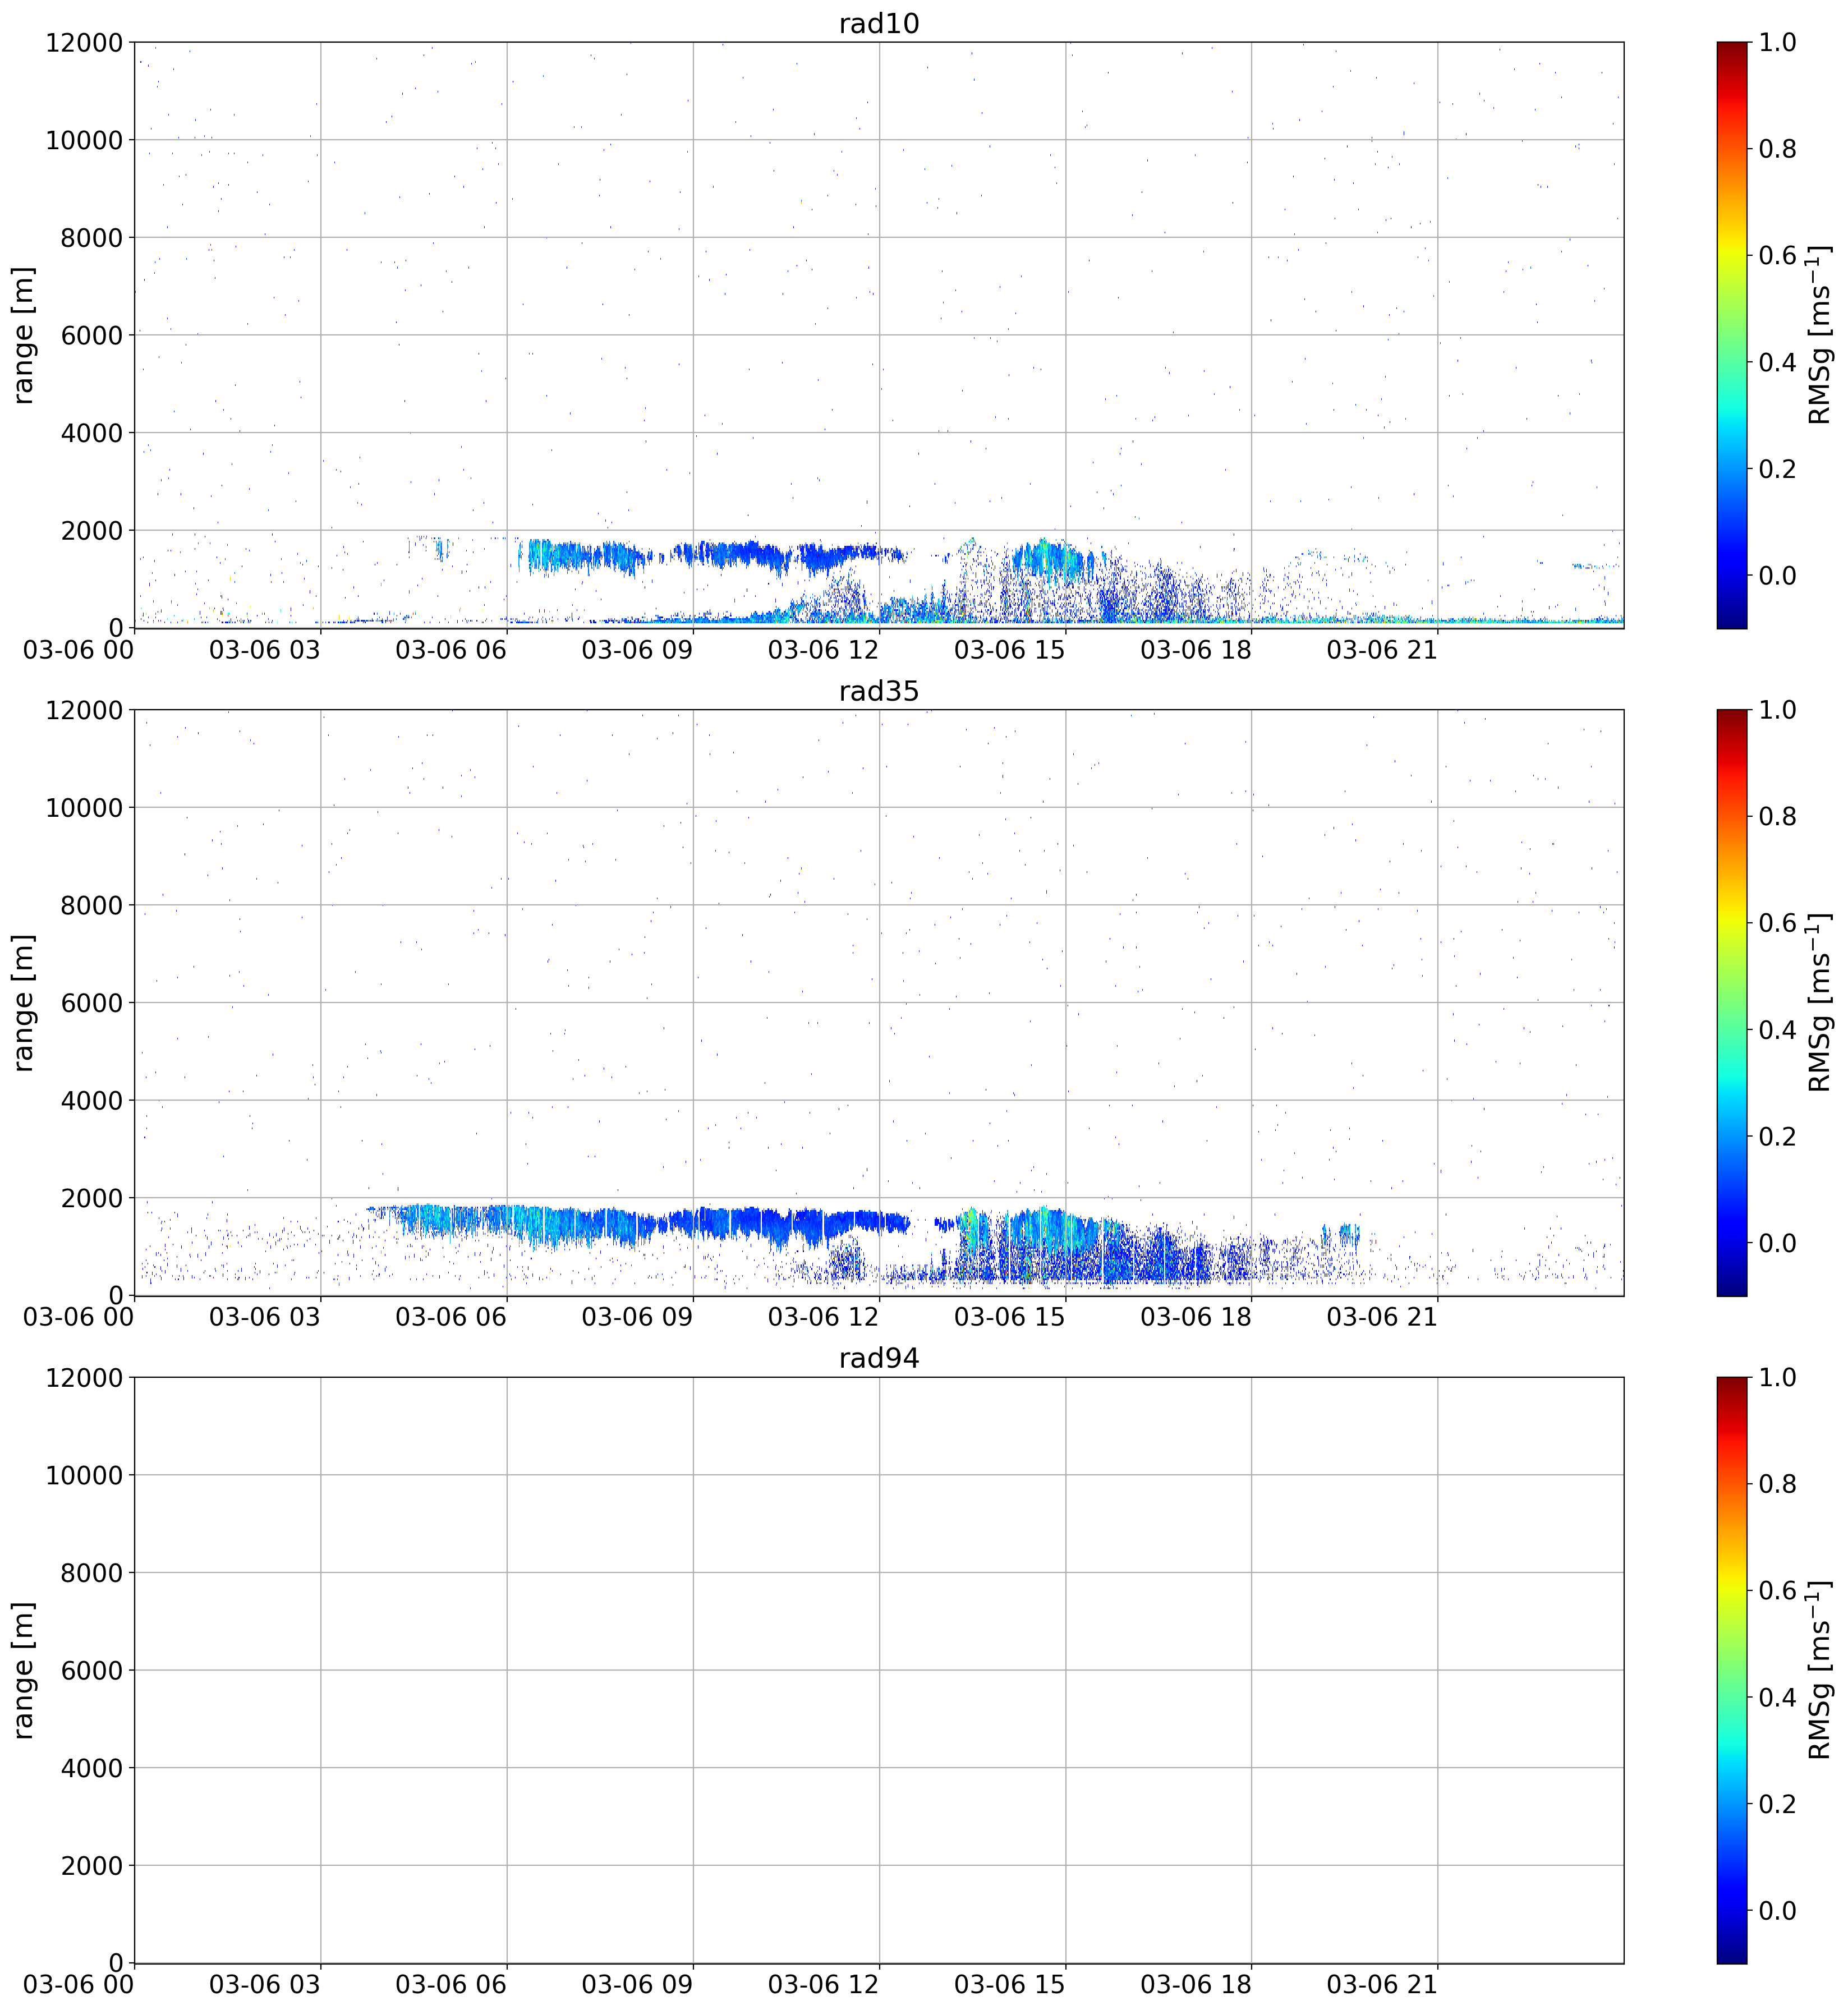The width and height of the screenshot is (1848, 2010).
Task: Click '03-06 03' time tick under rad35
Action: pos(265,1318)
